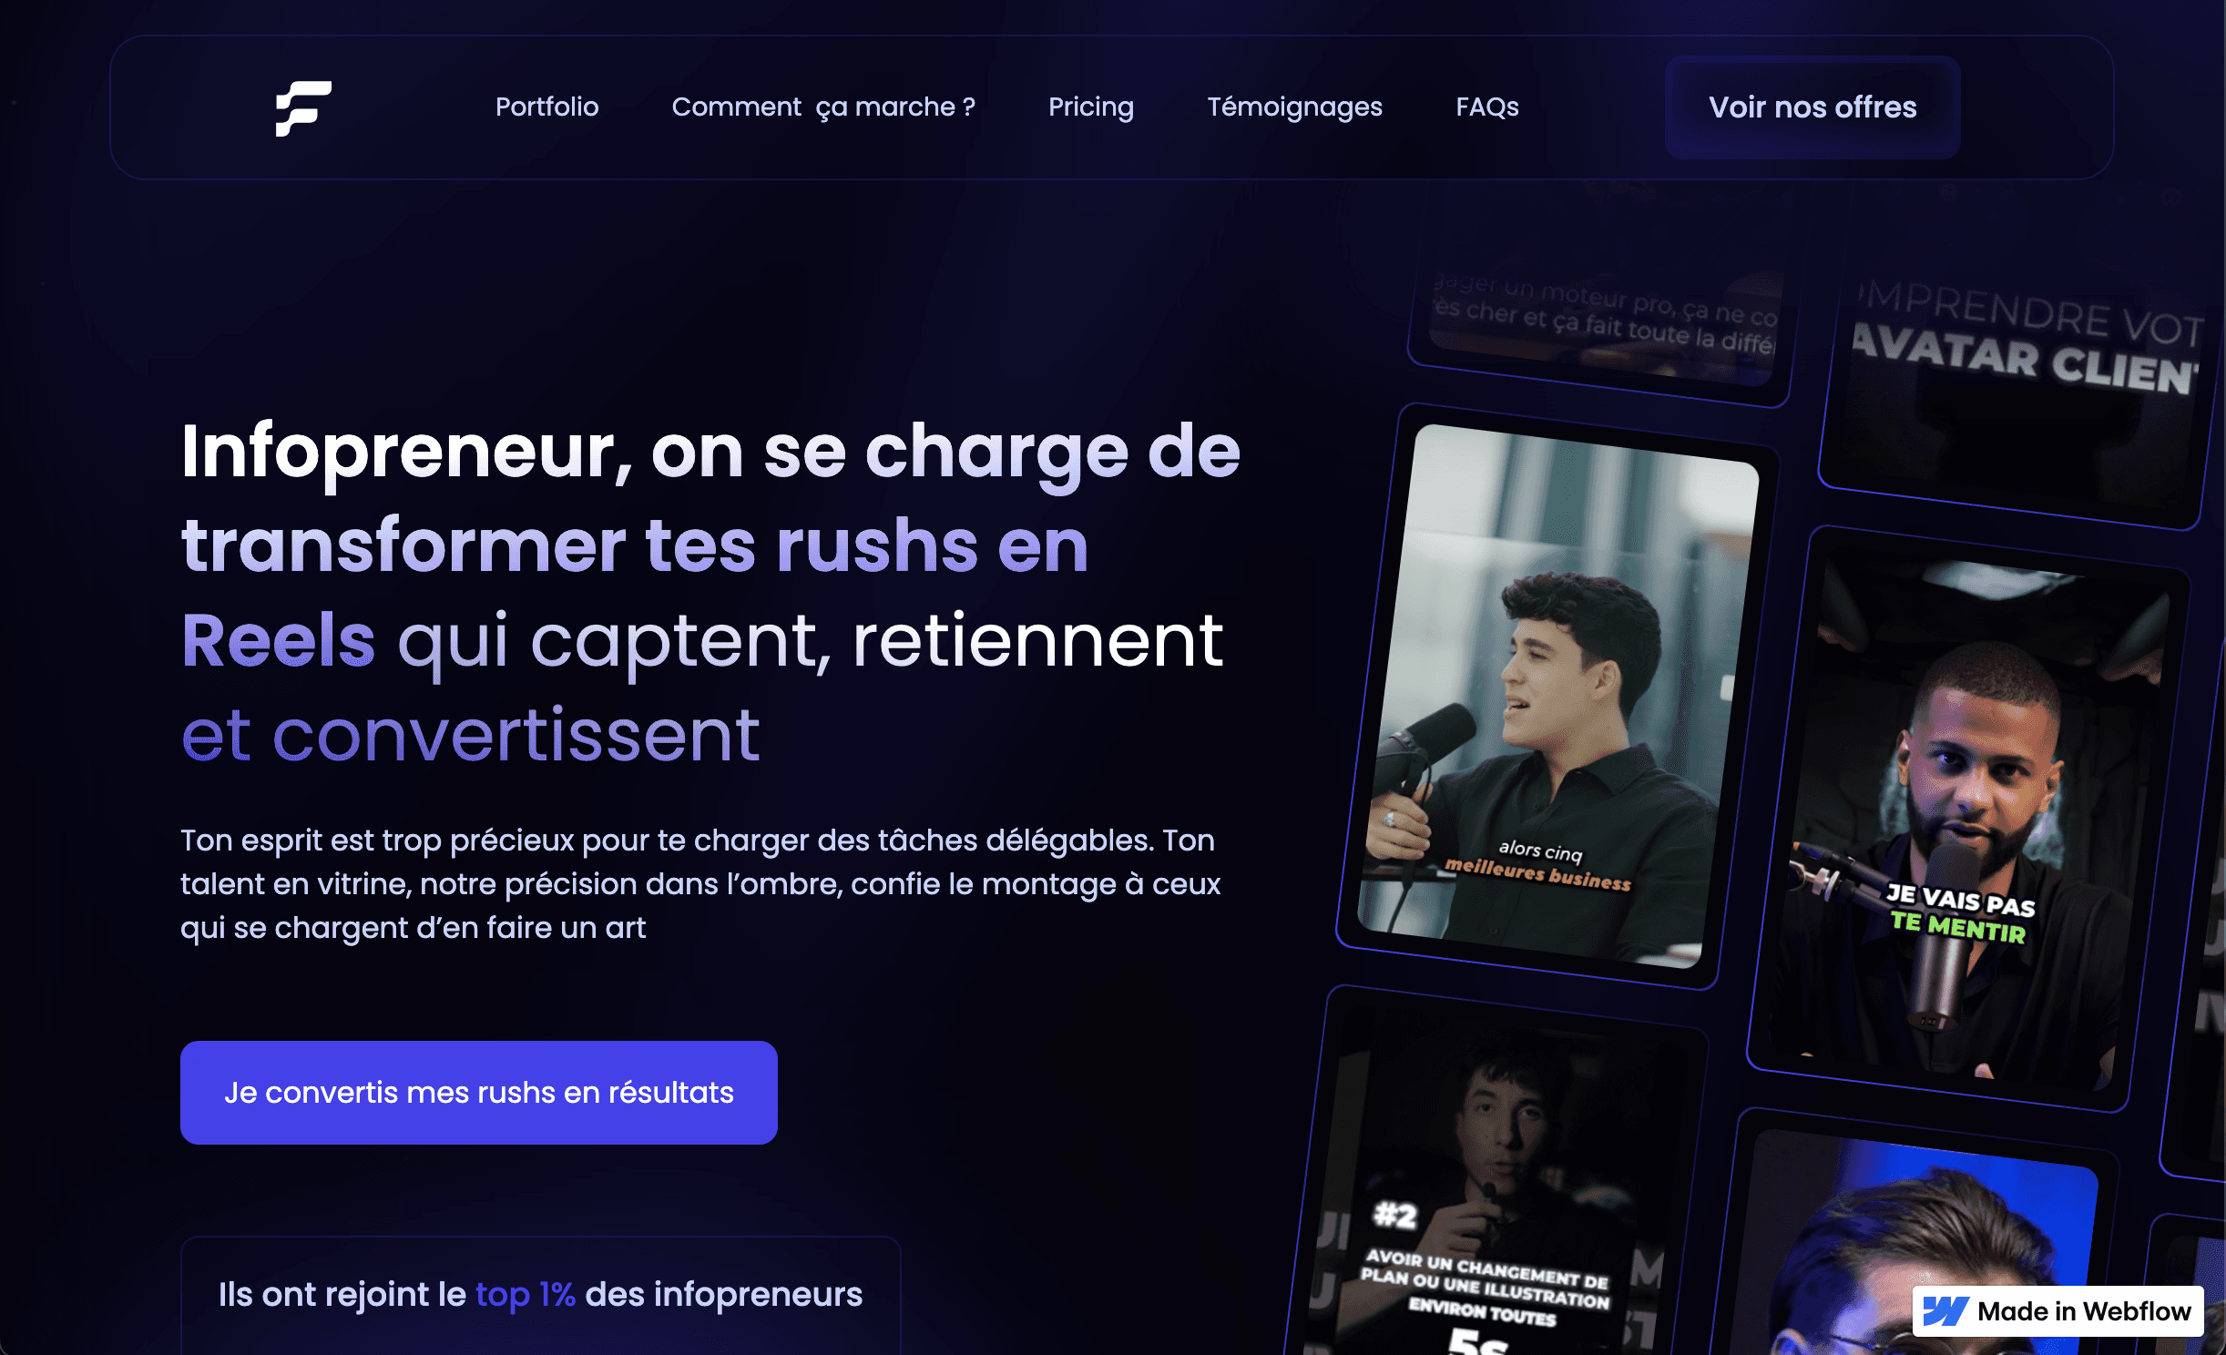Click the Voir nos offres button

click(x=1812, y=107)
